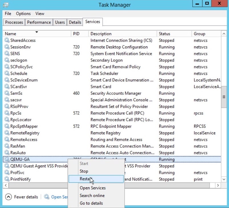Open the Processes tab
The height and width of the screenshot is (208, 229).
(14, 22)
